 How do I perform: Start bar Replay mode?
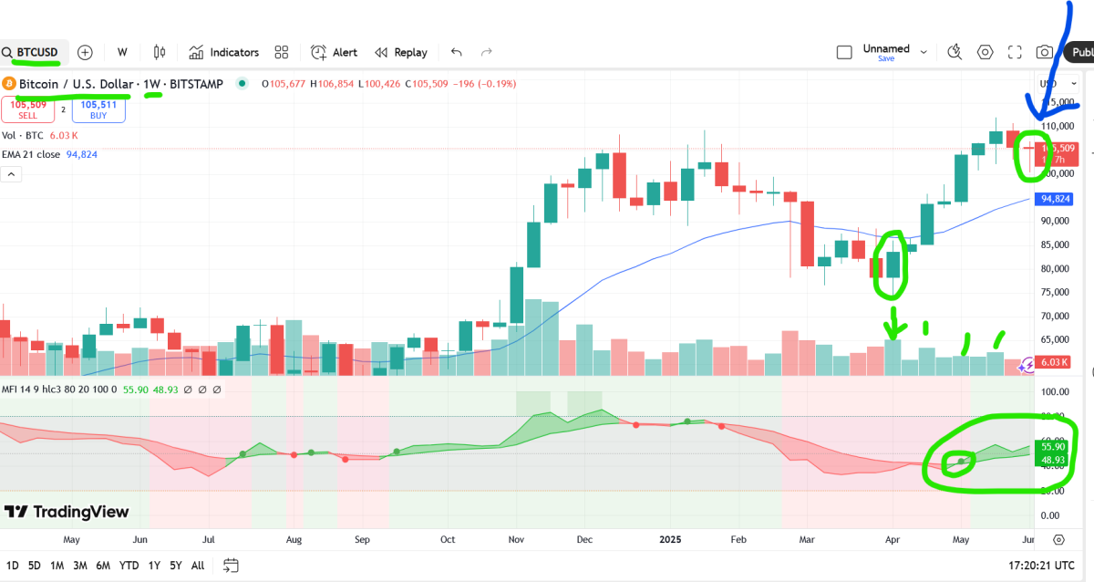(401, 52)
